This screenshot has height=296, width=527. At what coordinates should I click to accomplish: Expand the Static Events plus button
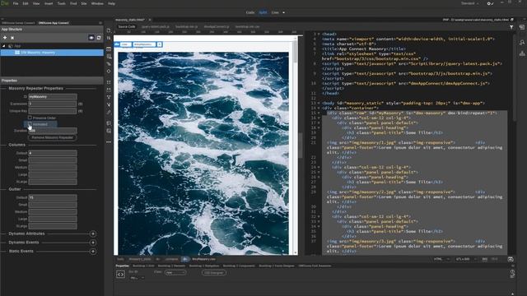pyautogui.click(x=93, y=251)
